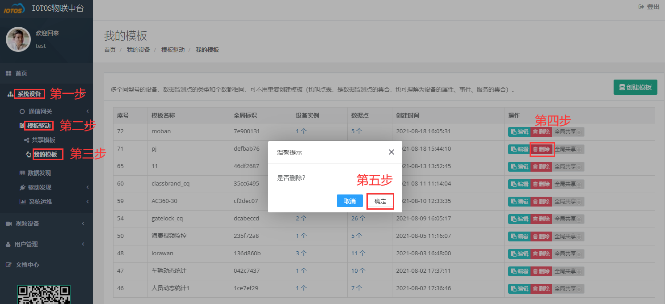Click the grid icon next to 首页

tap(8, 72)
